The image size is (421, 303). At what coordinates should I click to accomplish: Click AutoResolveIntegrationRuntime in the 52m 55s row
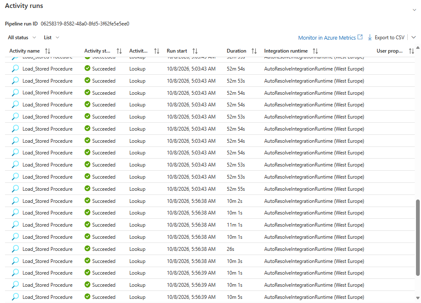click(x=314, y=189)
